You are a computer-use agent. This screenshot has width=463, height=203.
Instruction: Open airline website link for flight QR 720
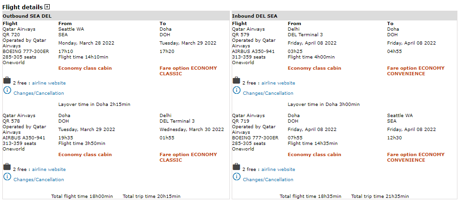(x=49, y=83)
